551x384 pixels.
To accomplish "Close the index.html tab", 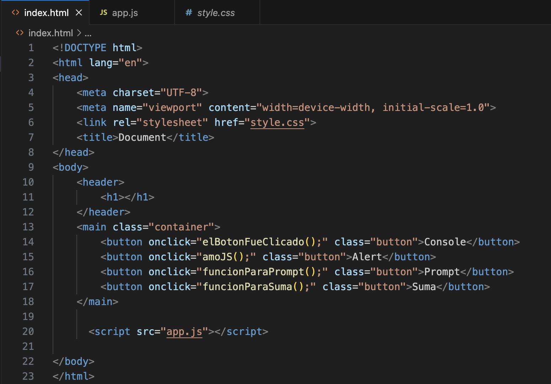I will tap(79, 13).
